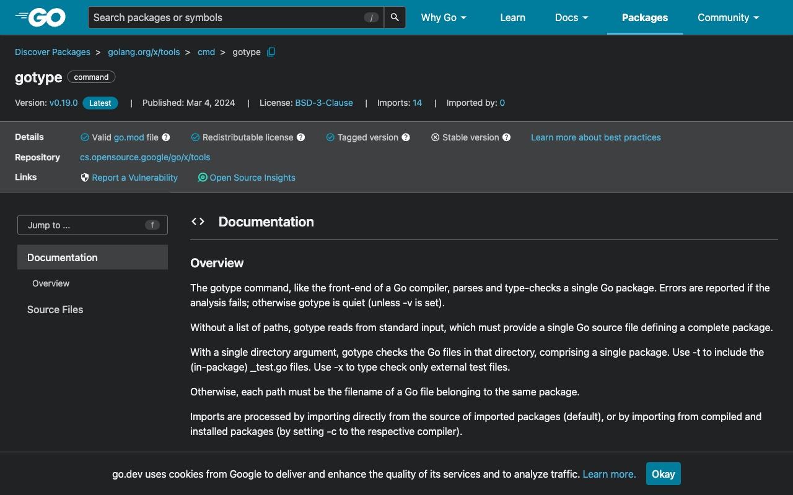View the 14 imports
The width and height of the screenshot is (793, 495).
(x=418, y=103)
